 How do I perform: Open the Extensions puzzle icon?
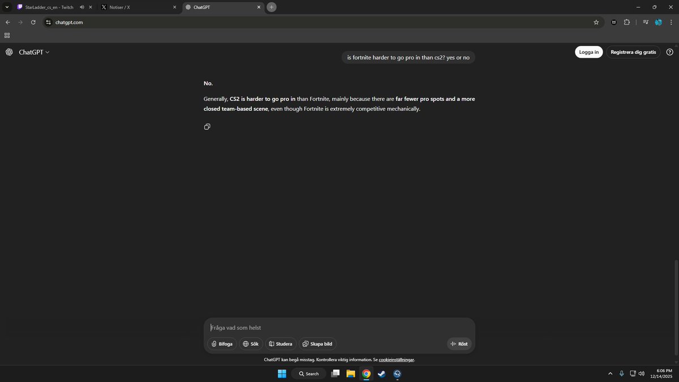pyautogui.click(x=627, y=22)
